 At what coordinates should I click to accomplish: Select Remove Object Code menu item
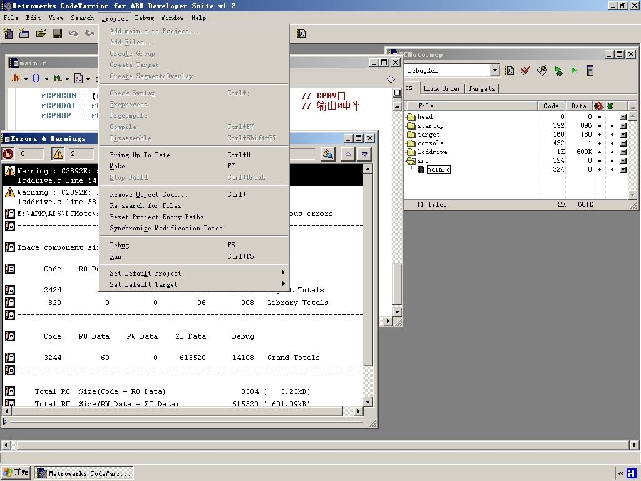pyautogui.click(x=194, y=194)
